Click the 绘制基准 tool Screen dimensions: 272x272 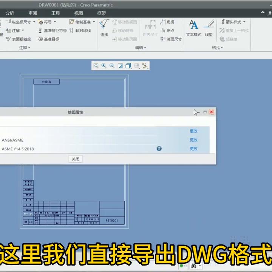pos(80,22)
